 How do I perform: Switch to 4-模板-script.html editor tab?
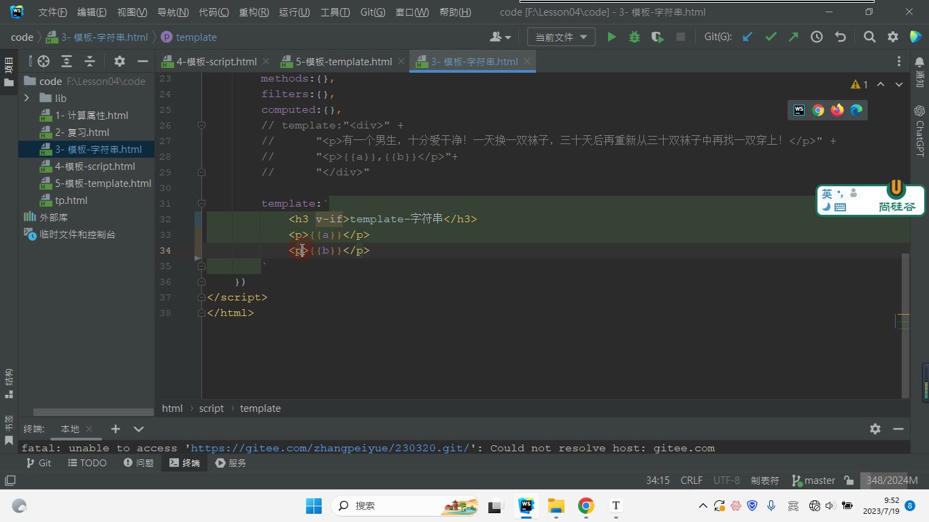216,61
